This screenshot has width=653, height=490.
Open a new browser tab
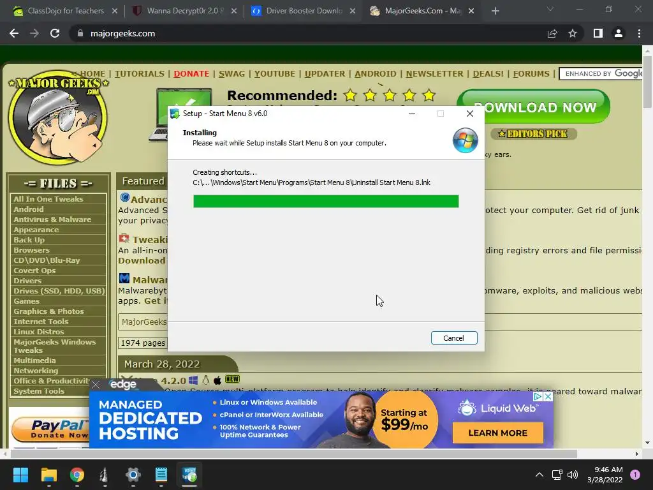point(495,11)
